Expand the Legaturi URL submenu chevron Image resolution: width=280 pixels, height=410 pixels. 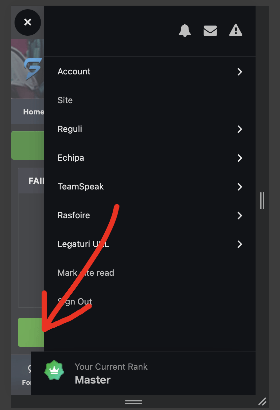(x=240, y=244)
